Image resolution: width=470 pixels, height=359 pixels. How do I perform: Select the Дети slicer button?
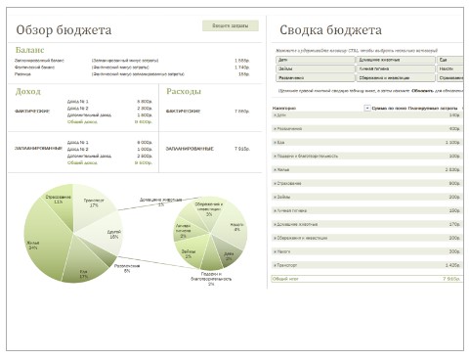pyautogui.click(x=316, y=60)
